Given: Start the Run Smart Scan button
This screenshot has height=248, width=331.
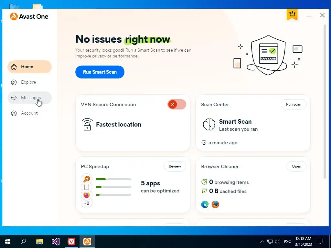Looking at the screenshot, I should pos(100,72).
